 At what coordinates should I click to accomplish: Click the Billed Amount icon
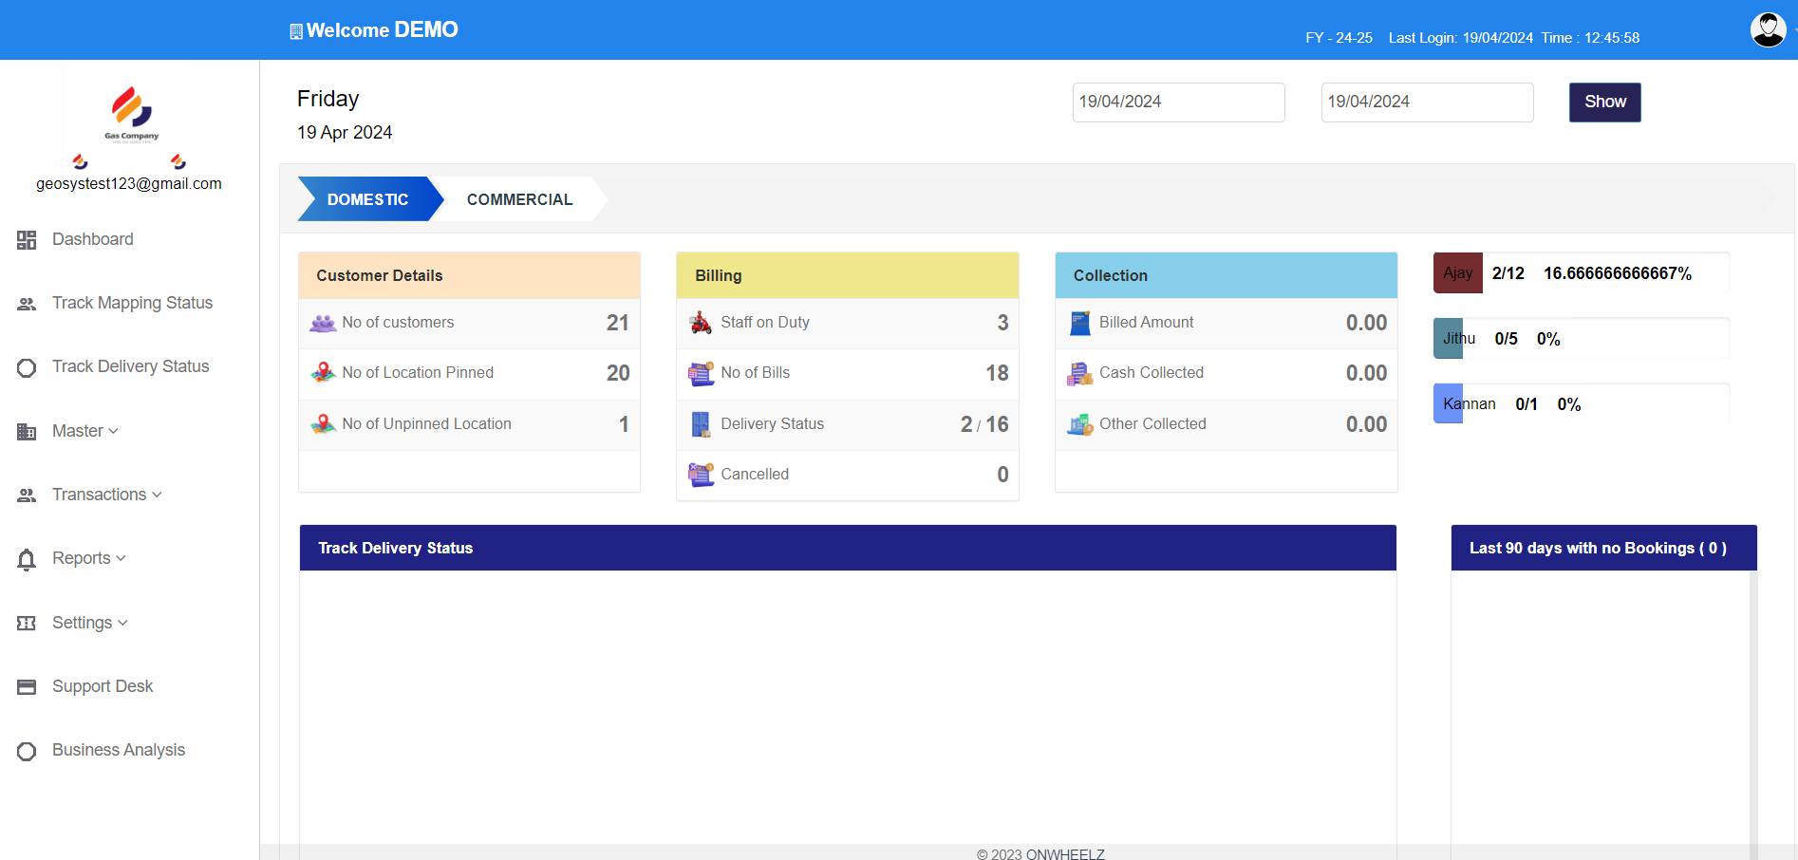(1079, 324)
